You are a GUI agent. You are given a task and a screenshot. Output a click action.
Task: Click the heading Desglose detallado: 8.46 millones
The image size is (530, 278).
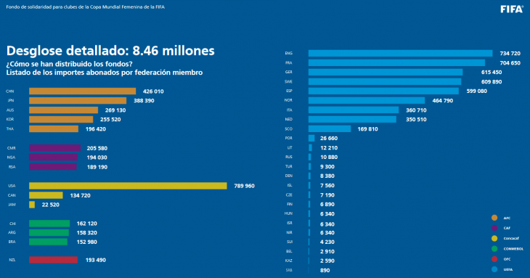pos(110,50)
